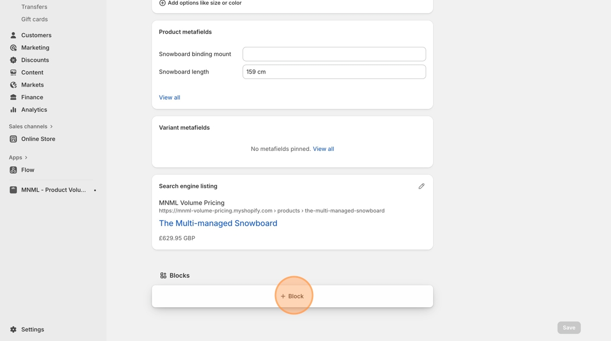Image resolution: width=611 pixels, height=341 pixels.
Task: Click the Discounts badge icon
Action: point(13,60)
